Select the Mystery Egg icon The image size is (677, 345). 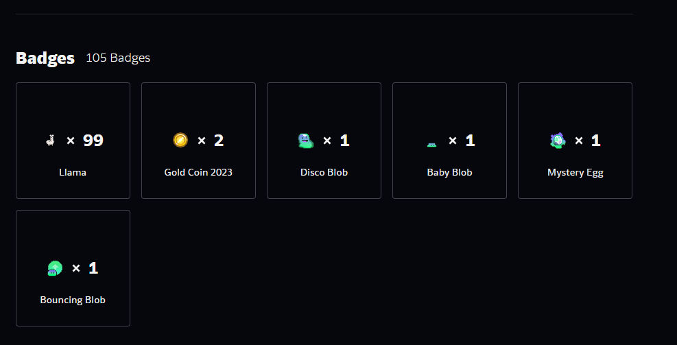point(558,141)
